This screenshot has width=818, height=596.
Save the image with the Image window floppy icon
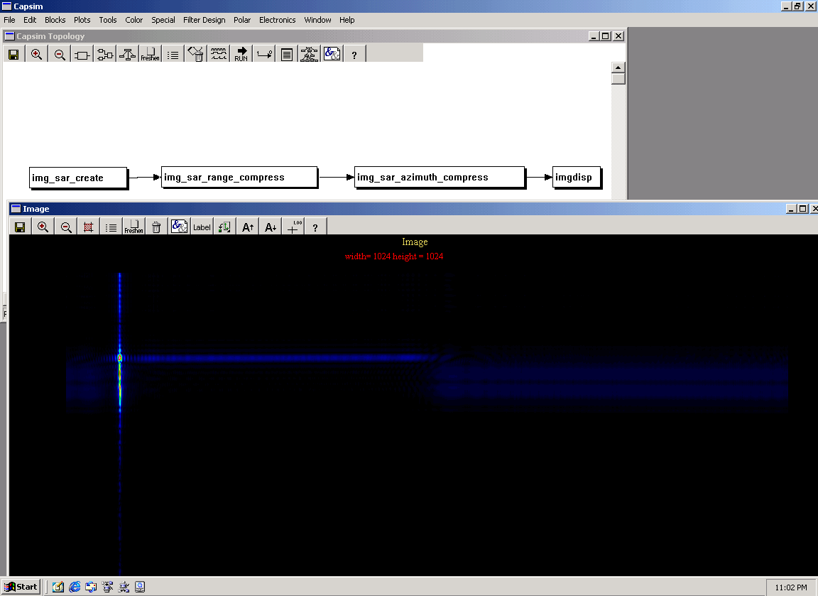point(20,227)
